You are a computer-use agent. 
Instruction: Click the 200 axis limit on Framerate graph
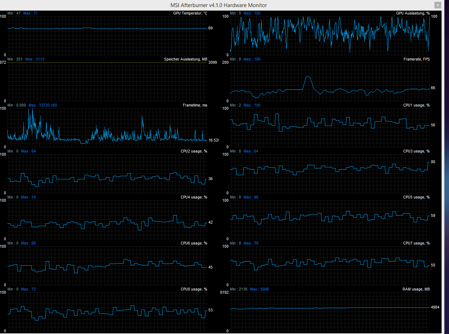point(226,63)
